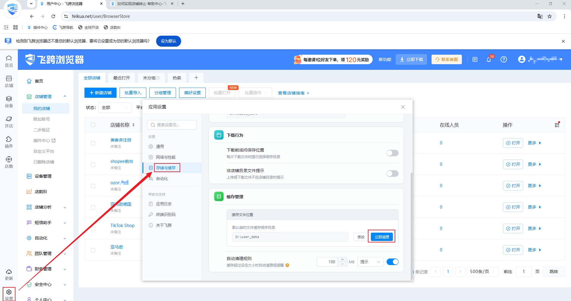
Task: Open the 插件 icon in the left rail
Action: [9, 142]
